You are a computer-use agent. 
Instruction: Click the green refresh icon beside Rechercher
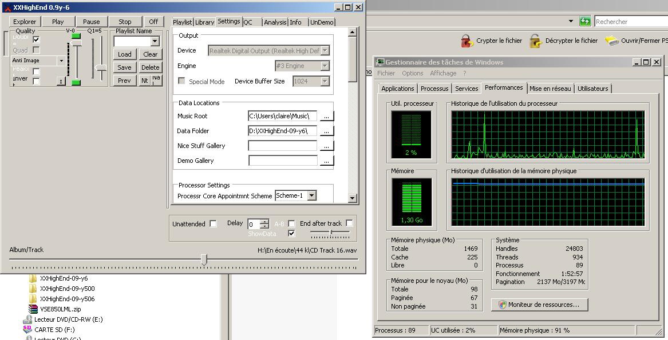click(x=585, y=21)
